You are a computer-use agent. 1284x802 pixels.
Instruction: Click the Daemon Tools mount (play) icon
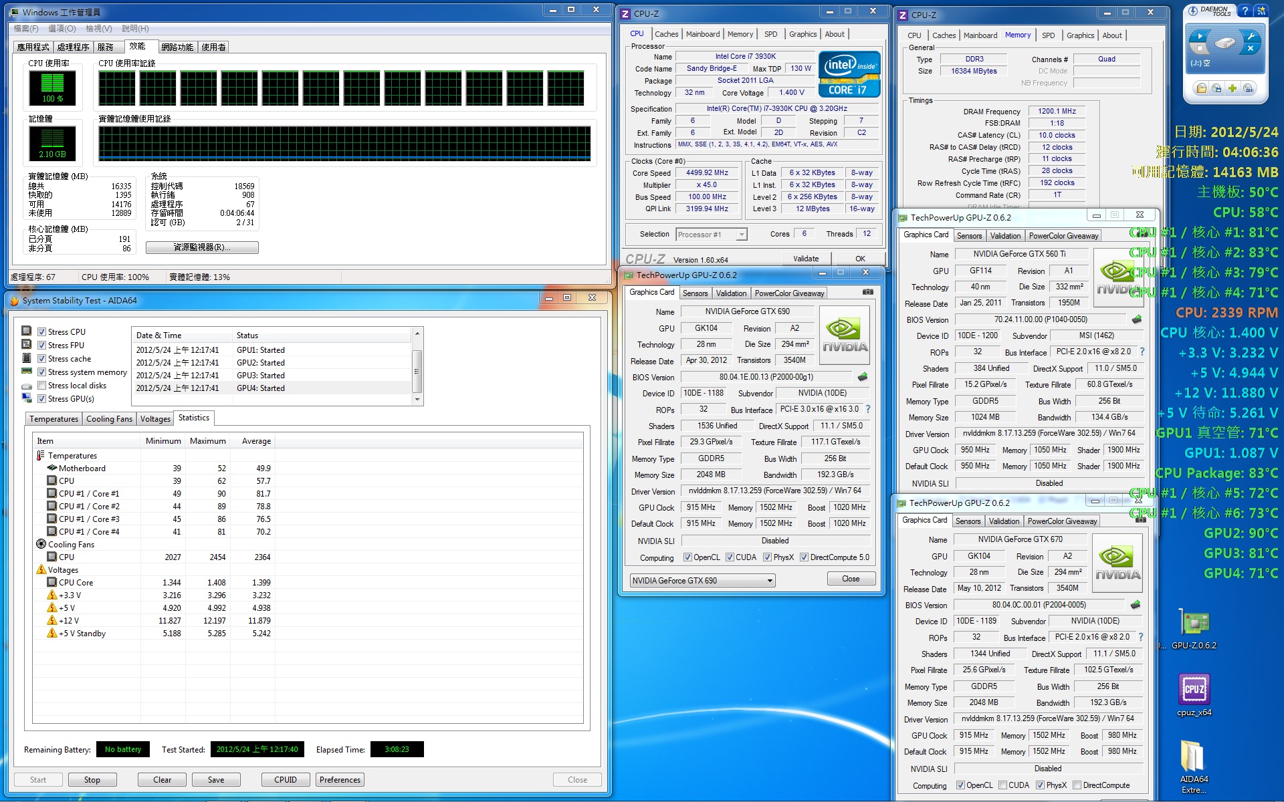(1200, 36)
